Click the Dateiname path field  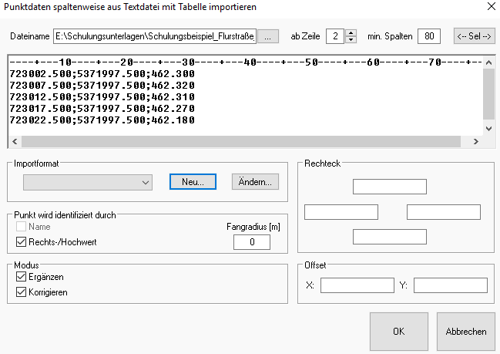pos(154,36)
